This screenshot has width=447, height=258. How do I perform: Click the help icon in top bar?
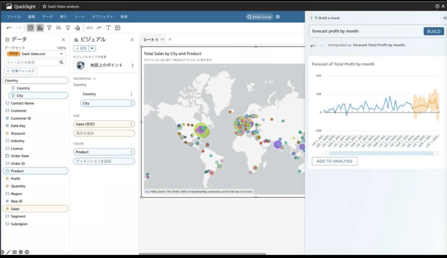[x=437, y=6]
